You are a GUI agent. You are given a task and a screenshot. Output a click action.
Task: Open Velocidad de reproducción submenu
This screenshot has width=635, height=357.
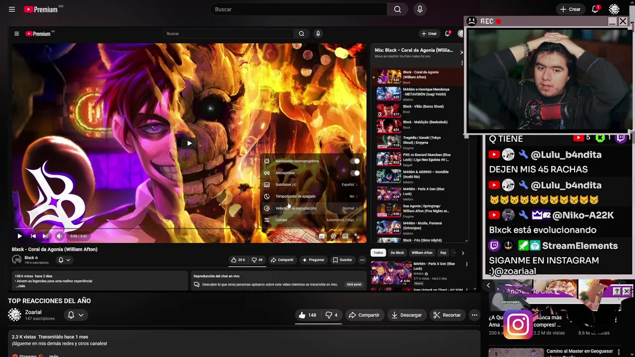(x=312, y=208)
